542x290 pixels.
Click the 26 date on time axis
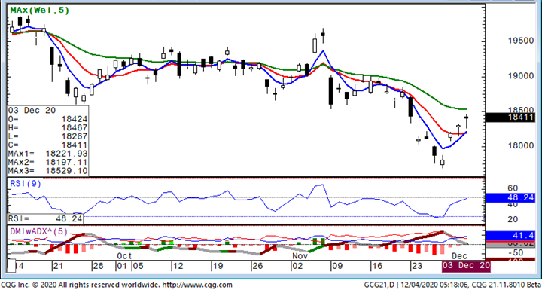click(257, 266)
